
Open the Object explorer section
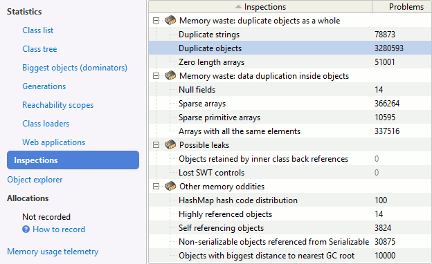click(x=35, y=180)
